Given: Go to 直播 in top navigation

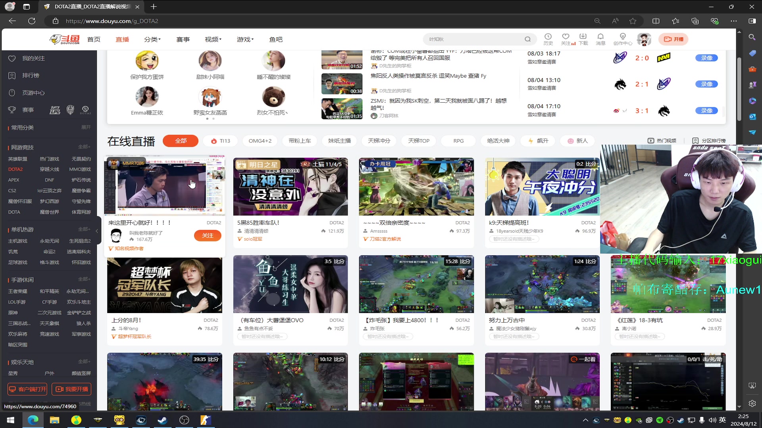Looking at the screenshot, I should point(122,39).
